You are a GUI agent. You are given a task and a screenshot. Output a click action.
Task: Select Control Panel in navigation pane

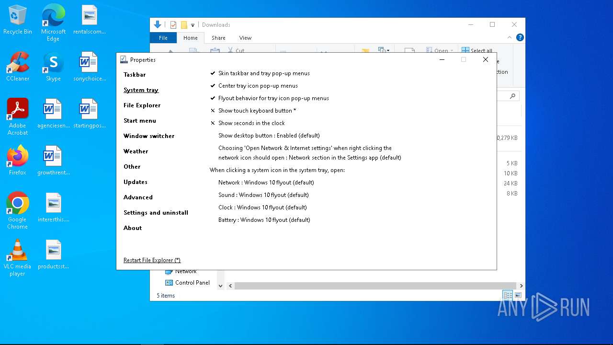[x=188, y=283]
